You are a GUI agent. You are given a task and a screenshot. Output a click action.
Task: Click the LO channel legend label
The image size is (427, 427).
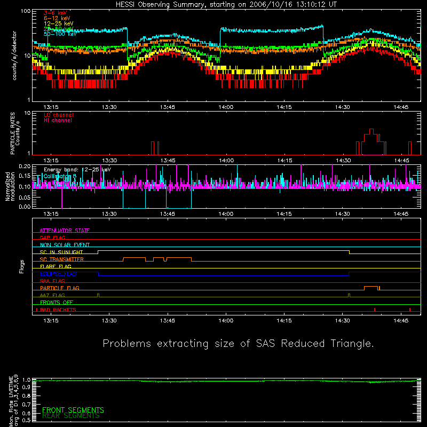(x=59, y=115)
